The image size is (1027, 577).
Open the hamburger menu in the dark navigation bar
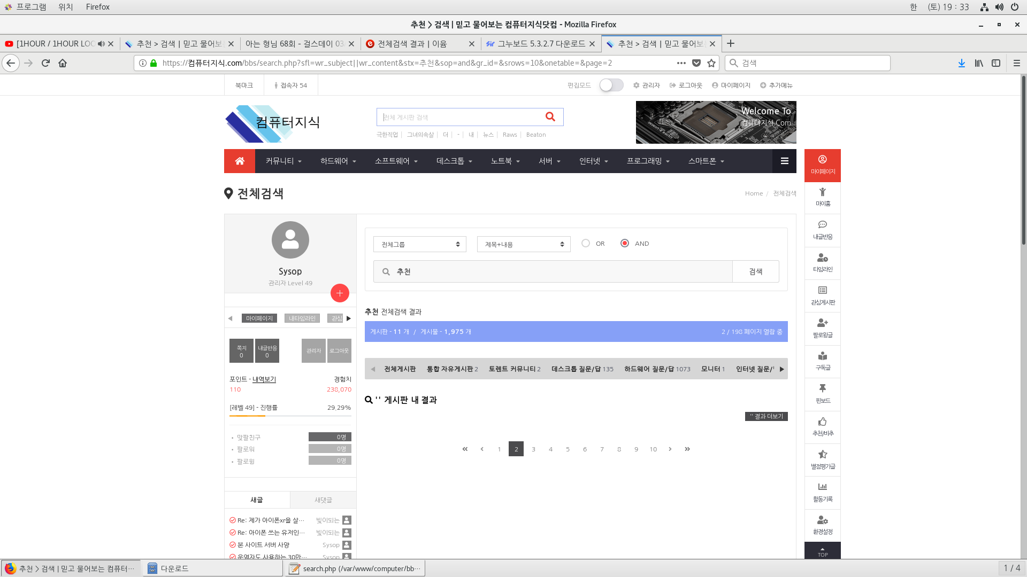(x=784, y=161)
